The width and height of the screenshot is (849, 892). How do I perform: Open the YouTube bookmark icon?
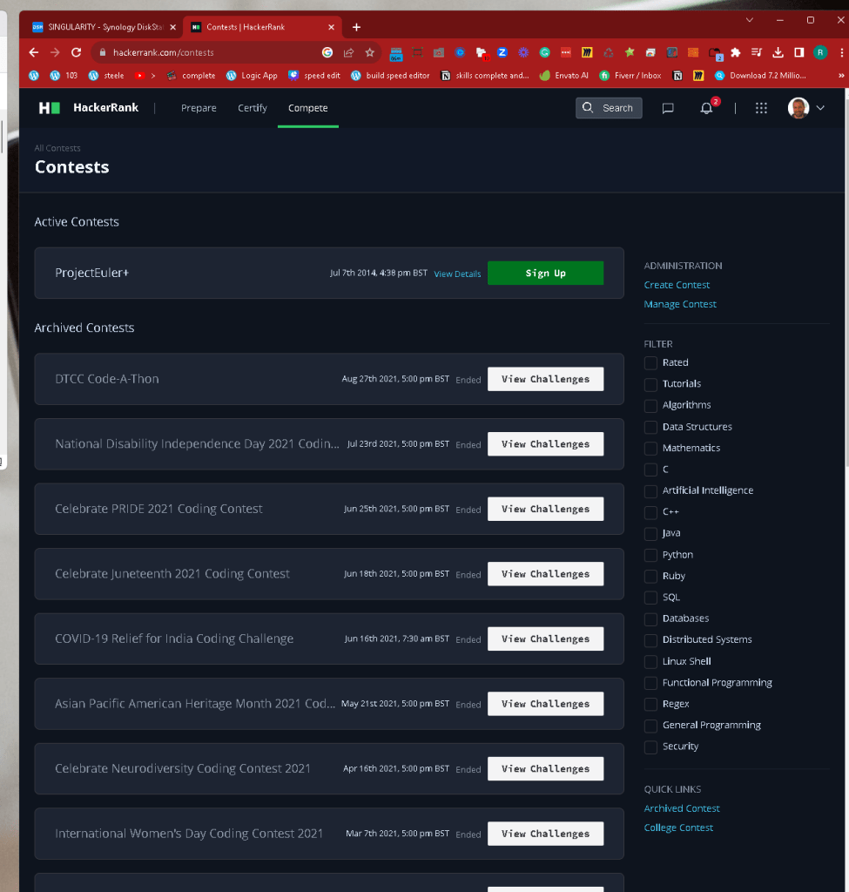(x=139, y=76)
